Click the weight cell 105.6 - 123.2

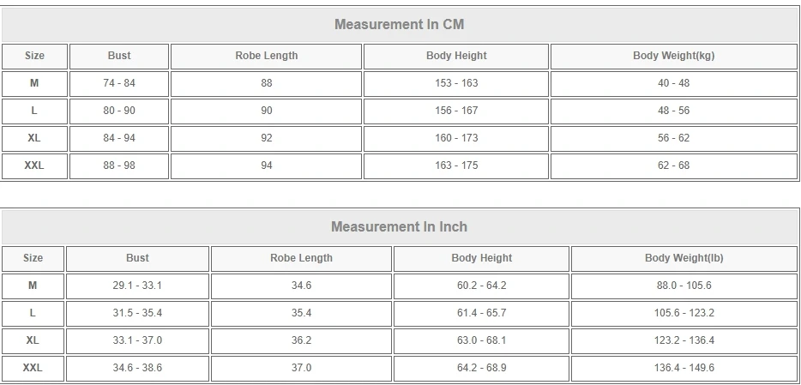click(684, 313)
